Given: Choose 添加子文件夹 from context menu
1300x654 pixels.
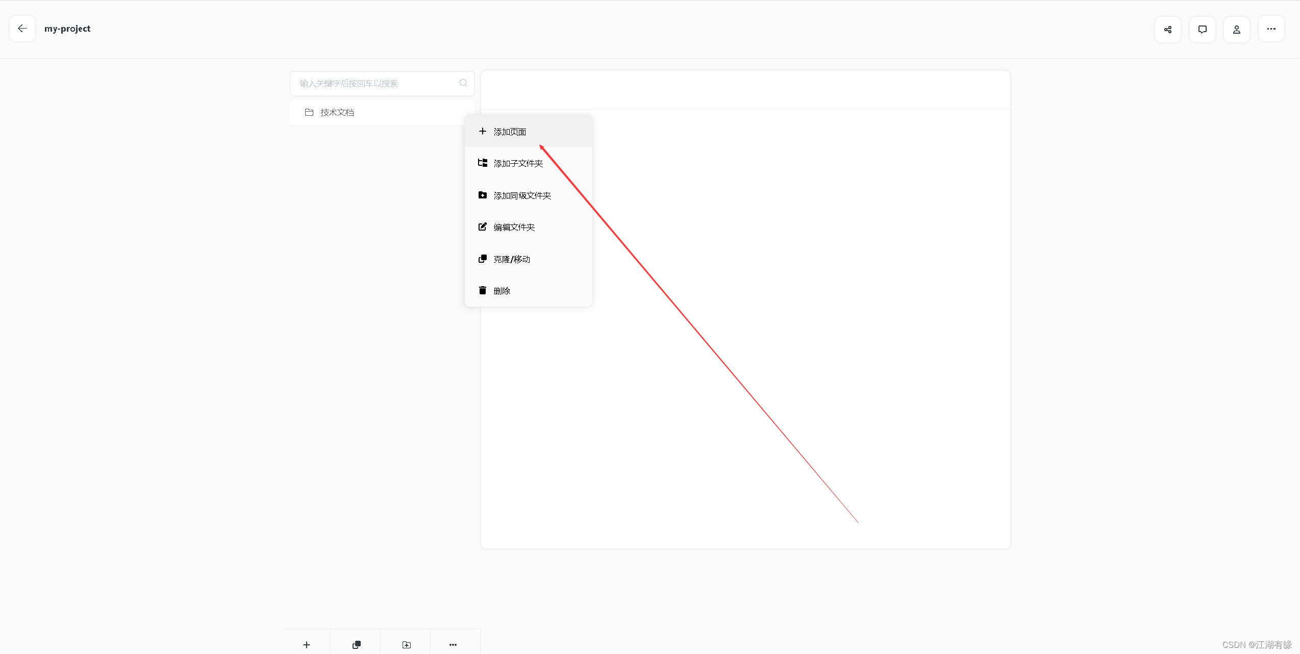Looking at the screenshot, I should click(x=529, y=163).
